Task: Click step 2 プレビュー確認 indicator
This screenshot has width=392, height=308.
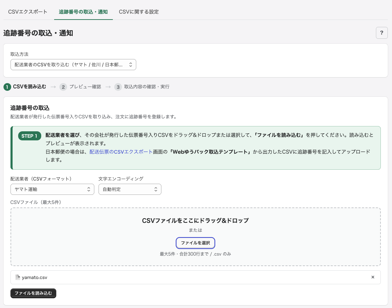Action: coord(80,87)
